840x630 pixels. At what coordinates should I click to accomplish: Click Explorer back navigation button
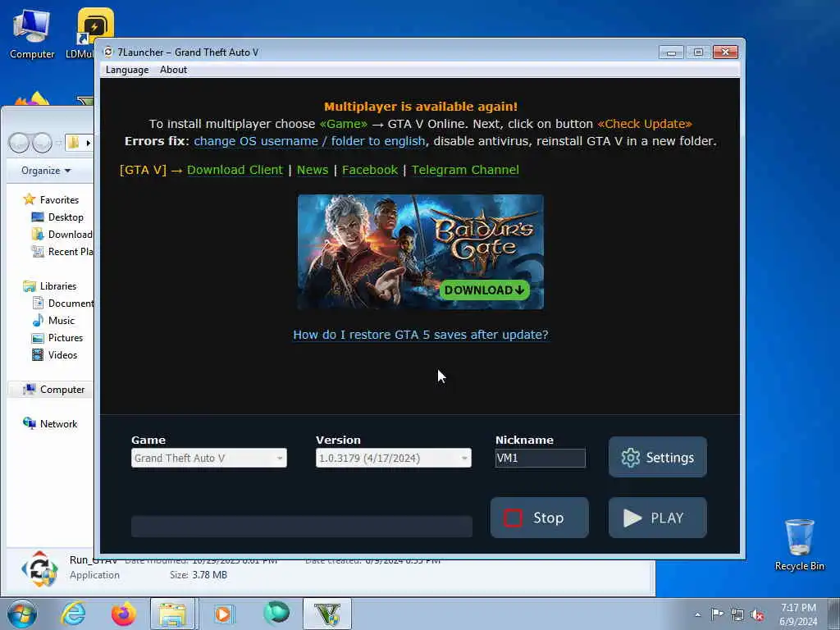coord(20,143)
